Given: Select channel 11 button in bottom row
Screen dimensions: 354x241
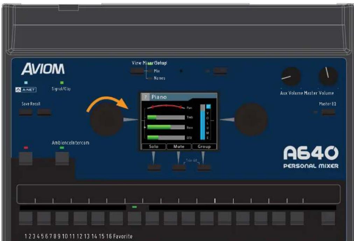Looking at the screenshot, I should click(x=207, y=218).
